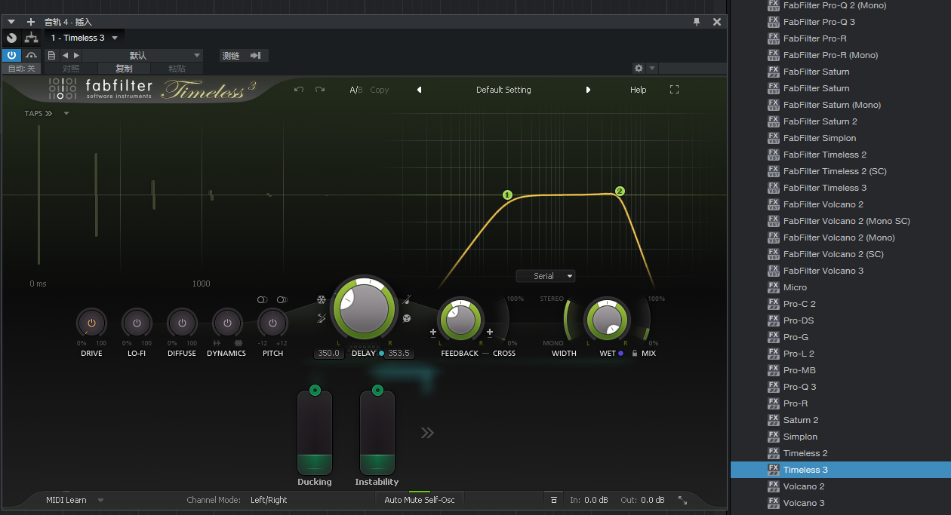The width and height of the screenshot is (951, 515).
Task: Expand the TAPS panel
Action: coord(38,113)
